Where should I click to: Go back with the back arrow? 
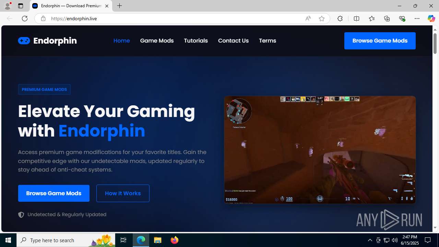pyautogui.click(x=10, y=19)
